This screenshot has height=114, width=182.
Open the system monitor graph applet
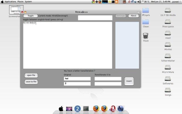click(105, 2)
